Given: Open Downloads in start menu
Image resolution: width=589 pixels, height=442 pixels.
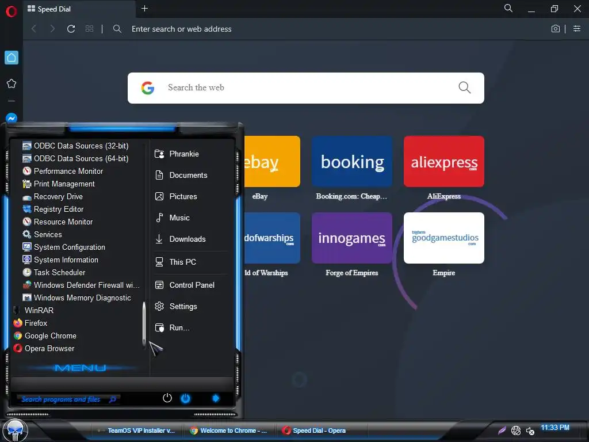Looking at the screenshot, I should point(192,239).
